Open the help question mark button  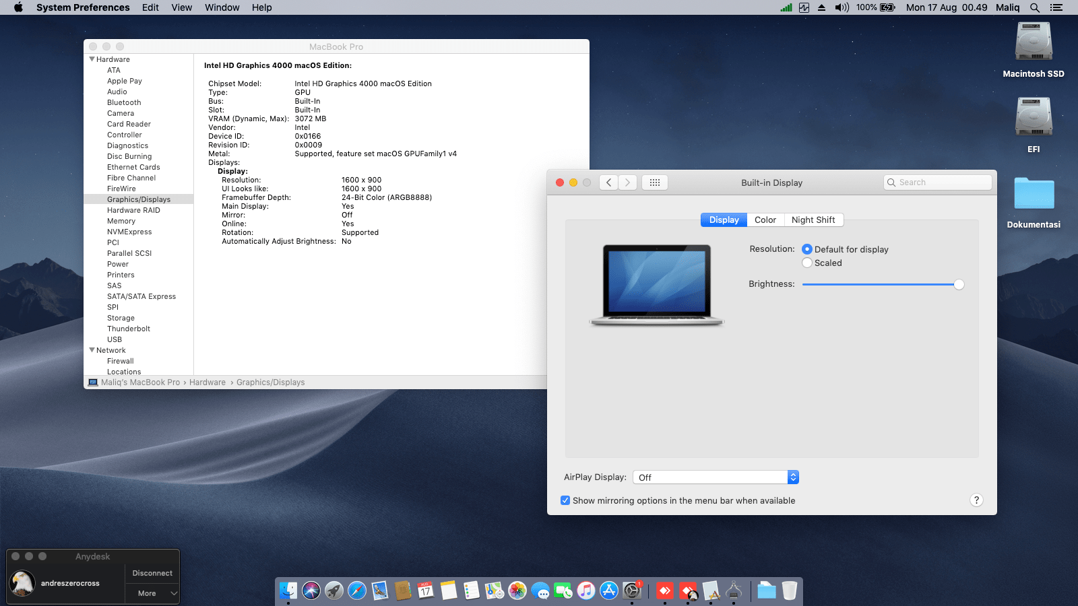(x=976, y=500)
